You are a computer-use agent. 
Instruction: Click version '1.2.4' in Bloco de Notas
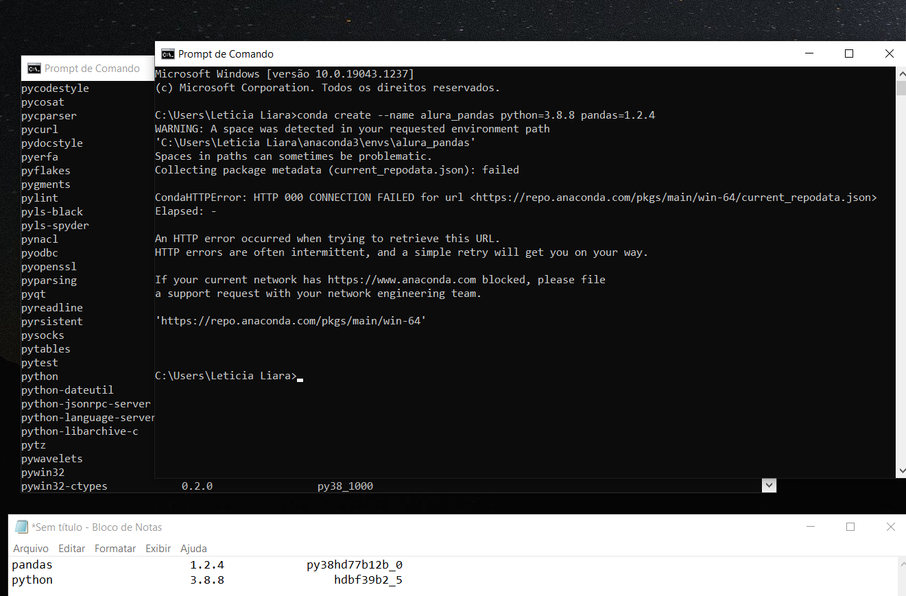207,565
